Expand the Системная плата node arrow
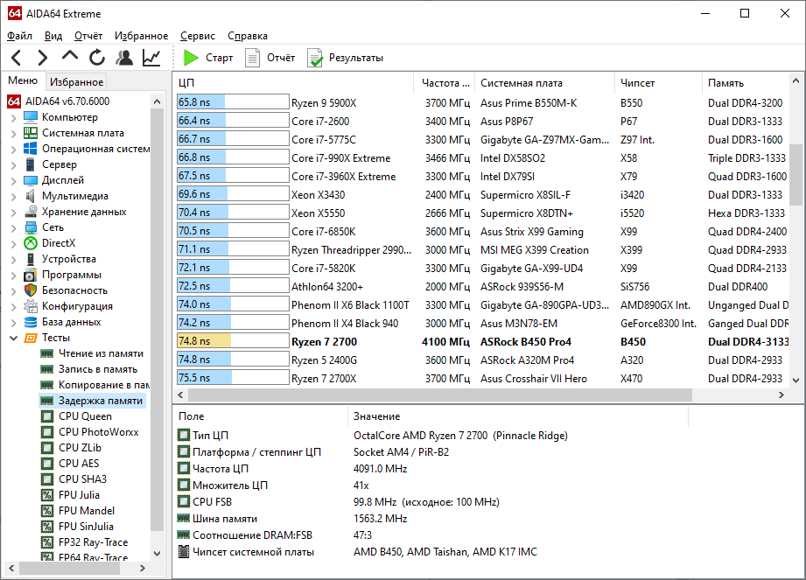The image size is (806, 580). coord(14,134)
